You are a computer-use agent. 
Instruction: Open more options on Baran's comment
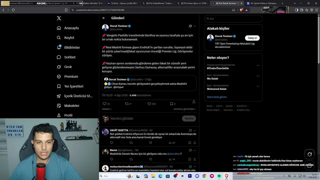pos(195,150)
